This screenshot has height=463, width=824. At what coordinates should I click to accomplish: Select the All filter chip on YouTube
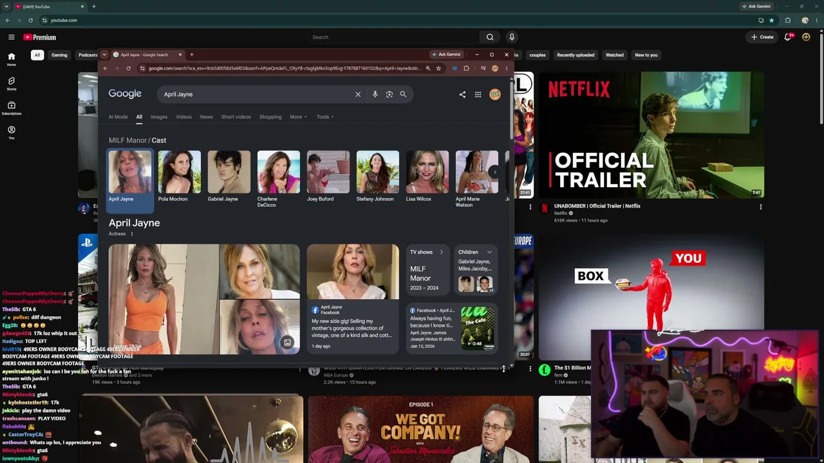pyautogui.click(x=37, y=55)
